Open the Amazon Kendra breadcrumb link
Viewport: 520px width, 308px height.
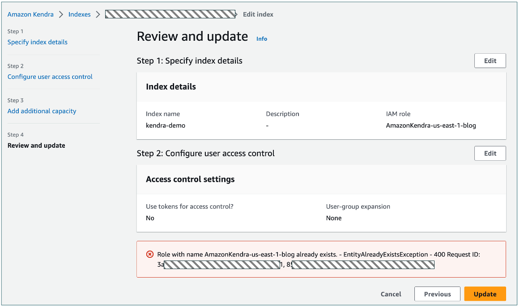tap(30, 14)
